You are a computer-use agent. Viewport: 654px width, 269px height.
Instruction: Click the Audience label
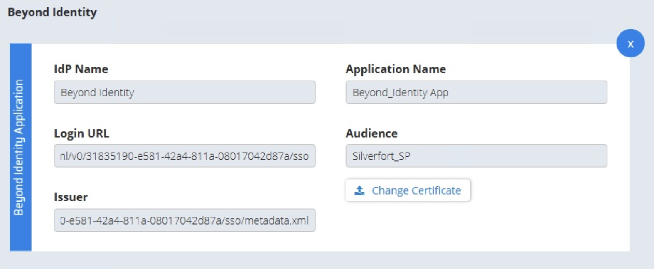click(x=371, y=133)
